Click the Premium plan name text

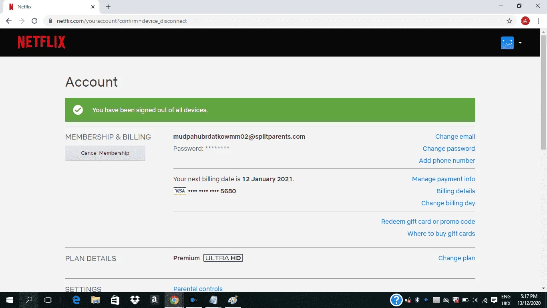coord(187,258)
